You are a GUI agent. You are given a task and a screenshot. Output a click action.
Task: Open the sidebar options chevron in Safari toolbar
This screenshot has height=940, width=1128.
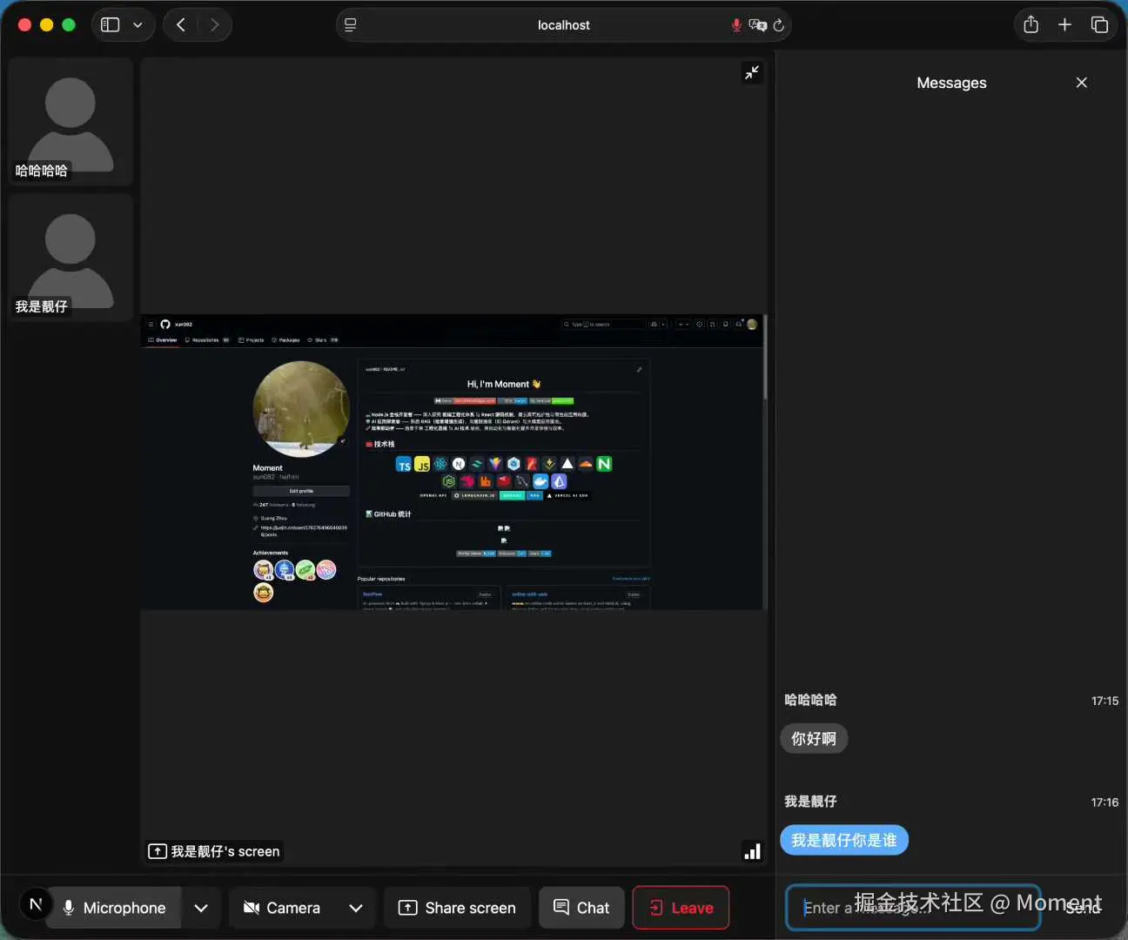138,24
